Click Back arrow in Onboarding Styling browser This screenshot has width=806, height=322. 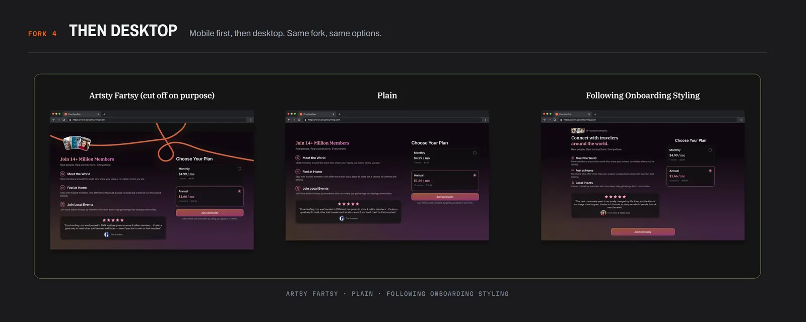tap(545, 120)
